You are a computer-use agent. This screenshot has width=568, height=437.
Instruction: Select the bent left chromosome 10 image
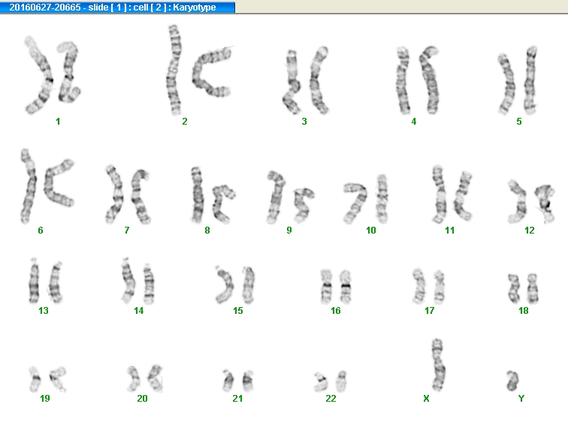click(x=355, y=203)
